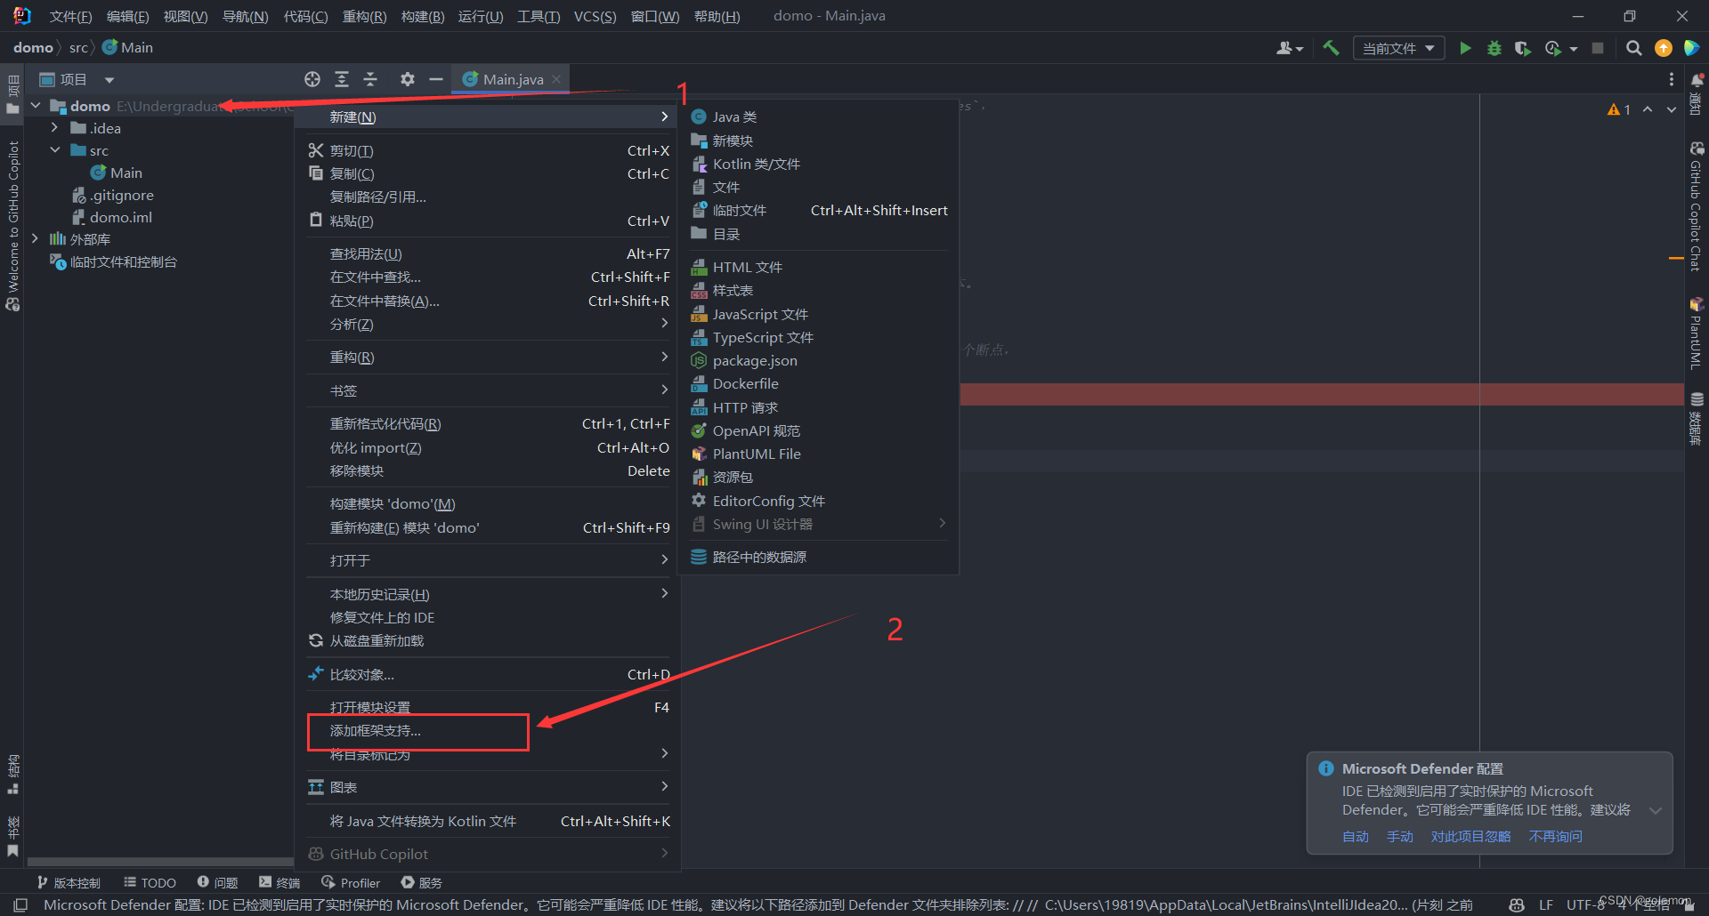Click the 自动 link in Defender notification
The height and width of the screenshot is (916, 1709).
coord(1356,837)
